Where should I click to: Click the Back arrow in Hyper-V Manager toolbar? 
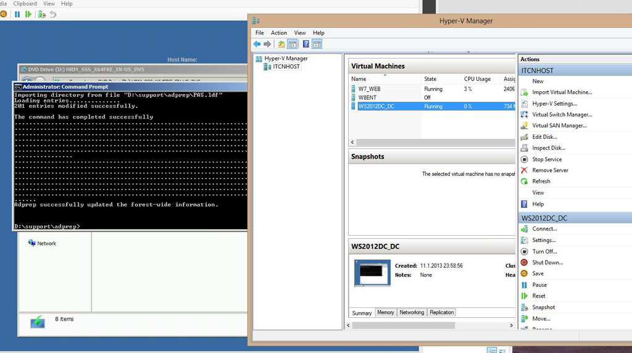pyautogui.click(x=257, y=44)
